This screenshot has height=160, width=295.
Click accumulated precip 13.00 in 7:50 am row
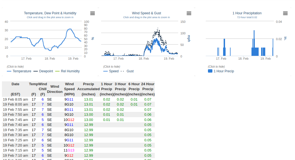click(88, 115)
